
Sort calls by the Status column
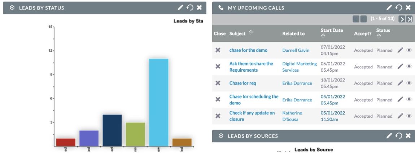(379, 36)
